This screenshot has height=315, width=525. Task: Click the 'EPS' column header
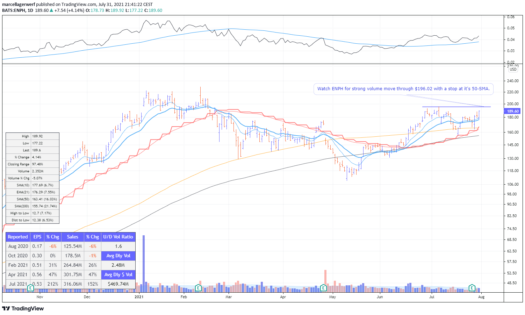click(x=37, y=237)
